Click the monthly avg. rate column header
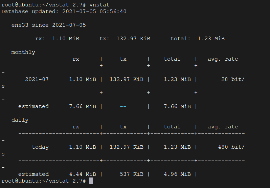This screenshot has height=188, width=270. pyautogui.click(x=223, y=59)
